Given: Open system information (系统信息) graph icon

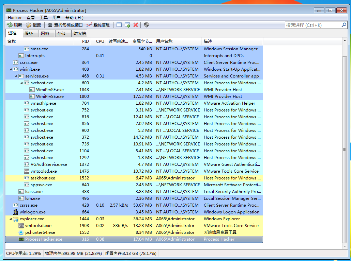Looking at the screenshot, I should pyautogui.click(x=89, y=25).
